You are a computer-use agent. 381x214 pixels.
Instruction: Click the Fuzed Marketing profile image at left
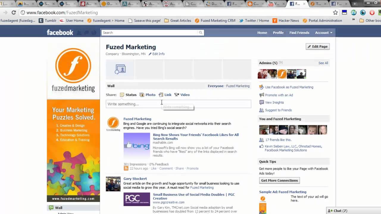(x=73, y=70)
